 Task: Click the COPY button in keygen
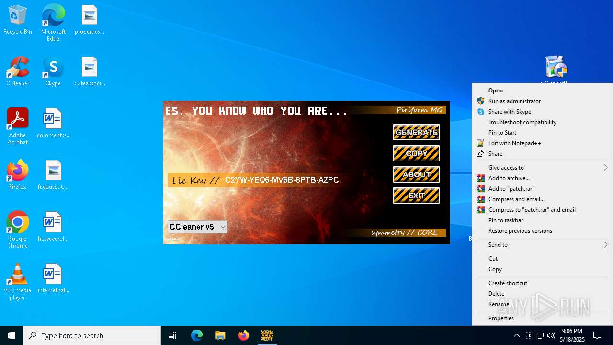(416, 153)
